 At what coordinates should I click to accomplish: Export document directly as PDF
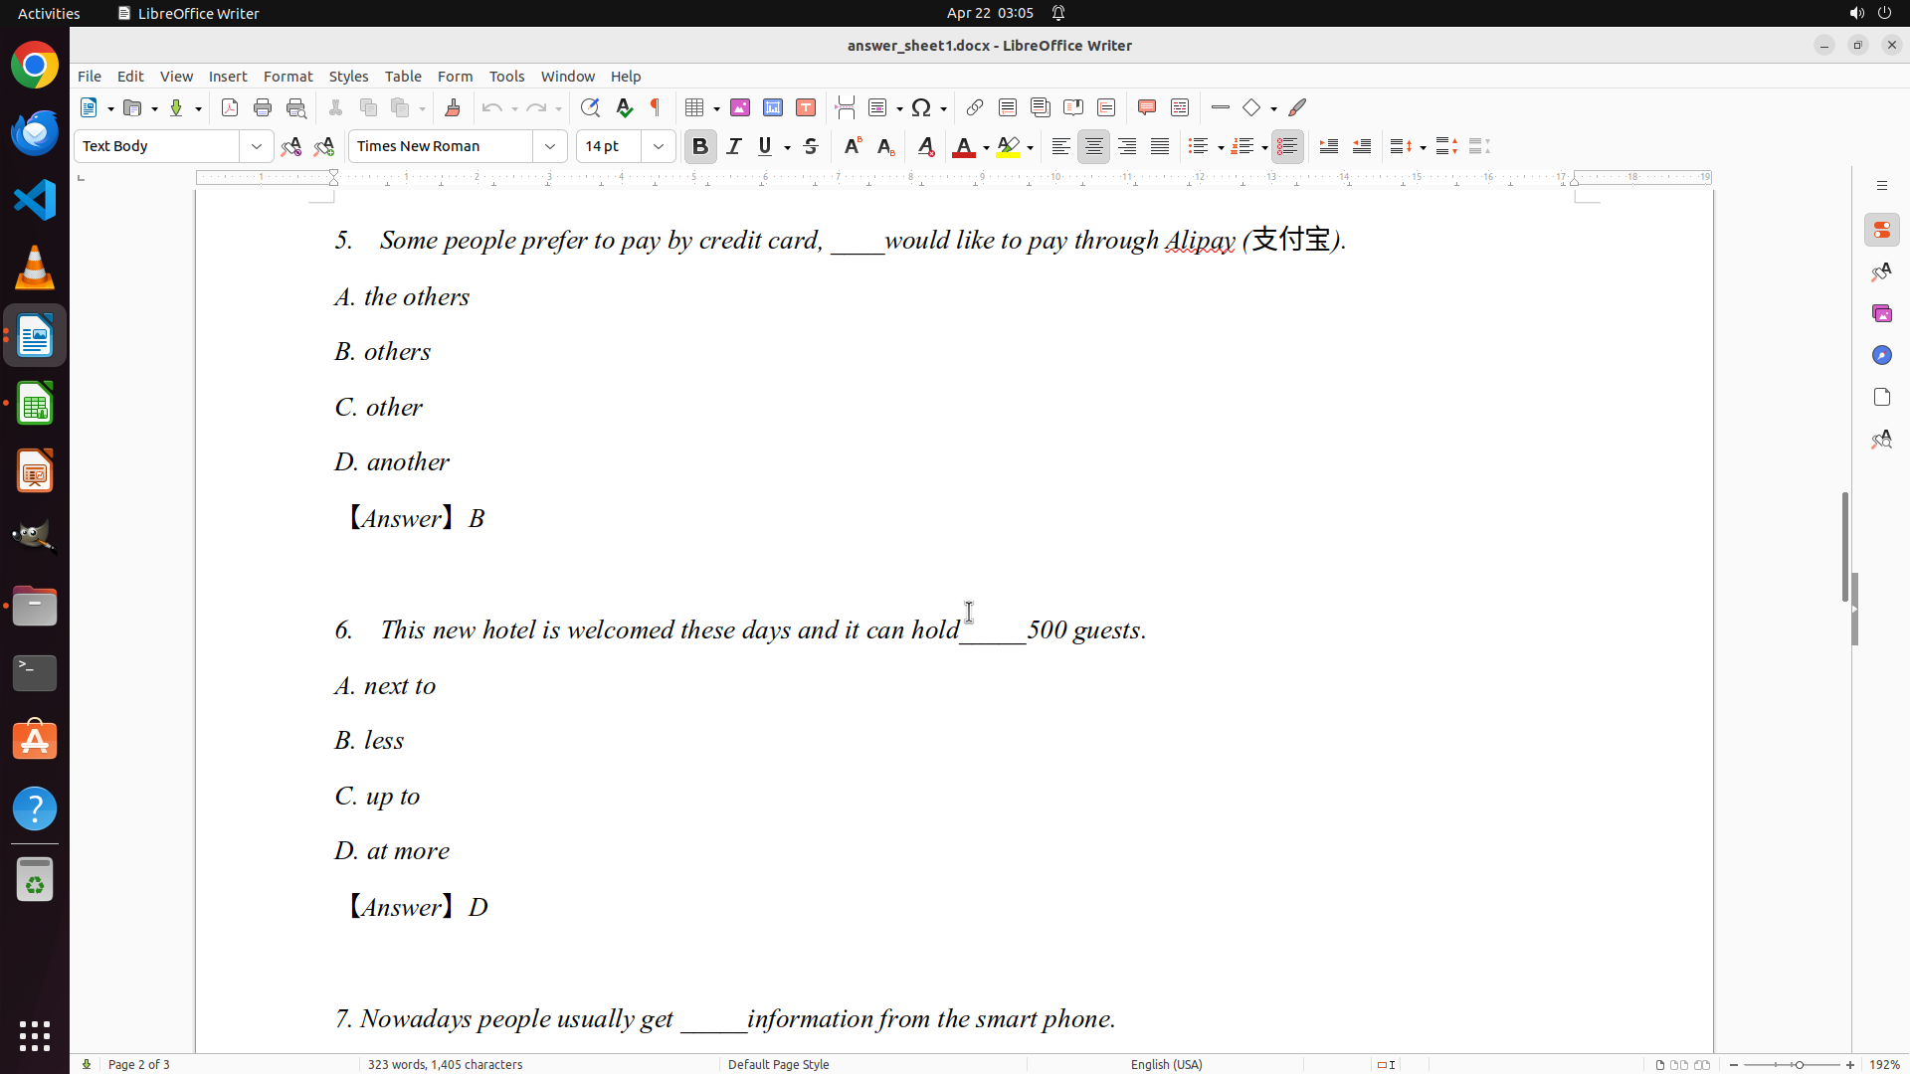pos(230,107)
